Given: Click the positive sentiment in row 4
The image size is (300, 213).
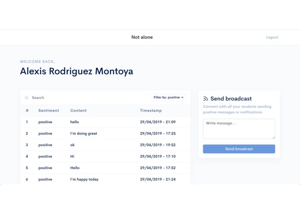Looking at the screenshot, I should [45, 157].
